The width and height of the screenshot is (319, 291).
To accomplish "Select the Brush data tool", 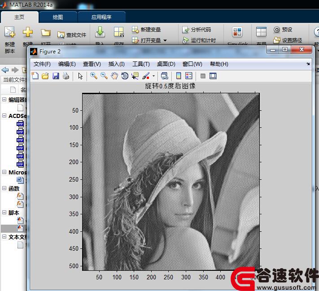I will (x=146, y=76).
